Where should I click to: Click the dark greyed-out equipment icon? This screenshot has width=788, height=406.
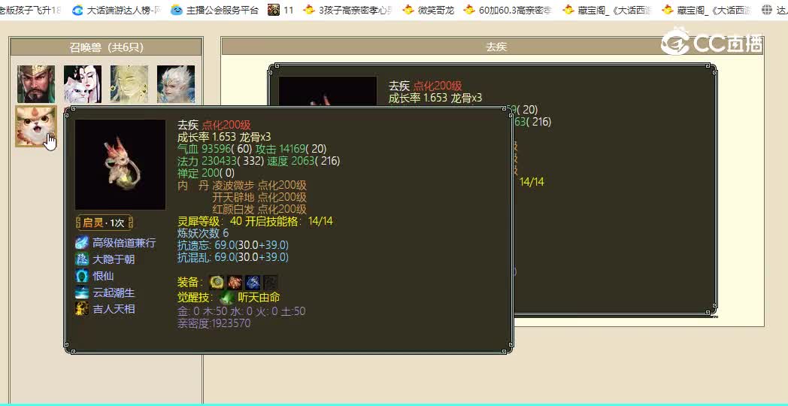click(x=271, y=283)
